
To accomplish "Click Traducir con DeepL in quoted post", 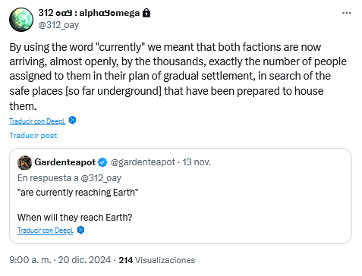I will coord(46,231).
